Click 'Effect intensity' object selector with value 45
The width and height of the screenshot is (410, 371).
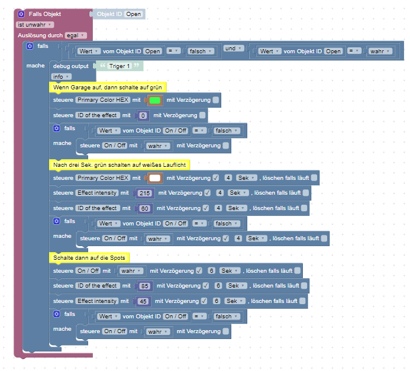click(97, 301)
